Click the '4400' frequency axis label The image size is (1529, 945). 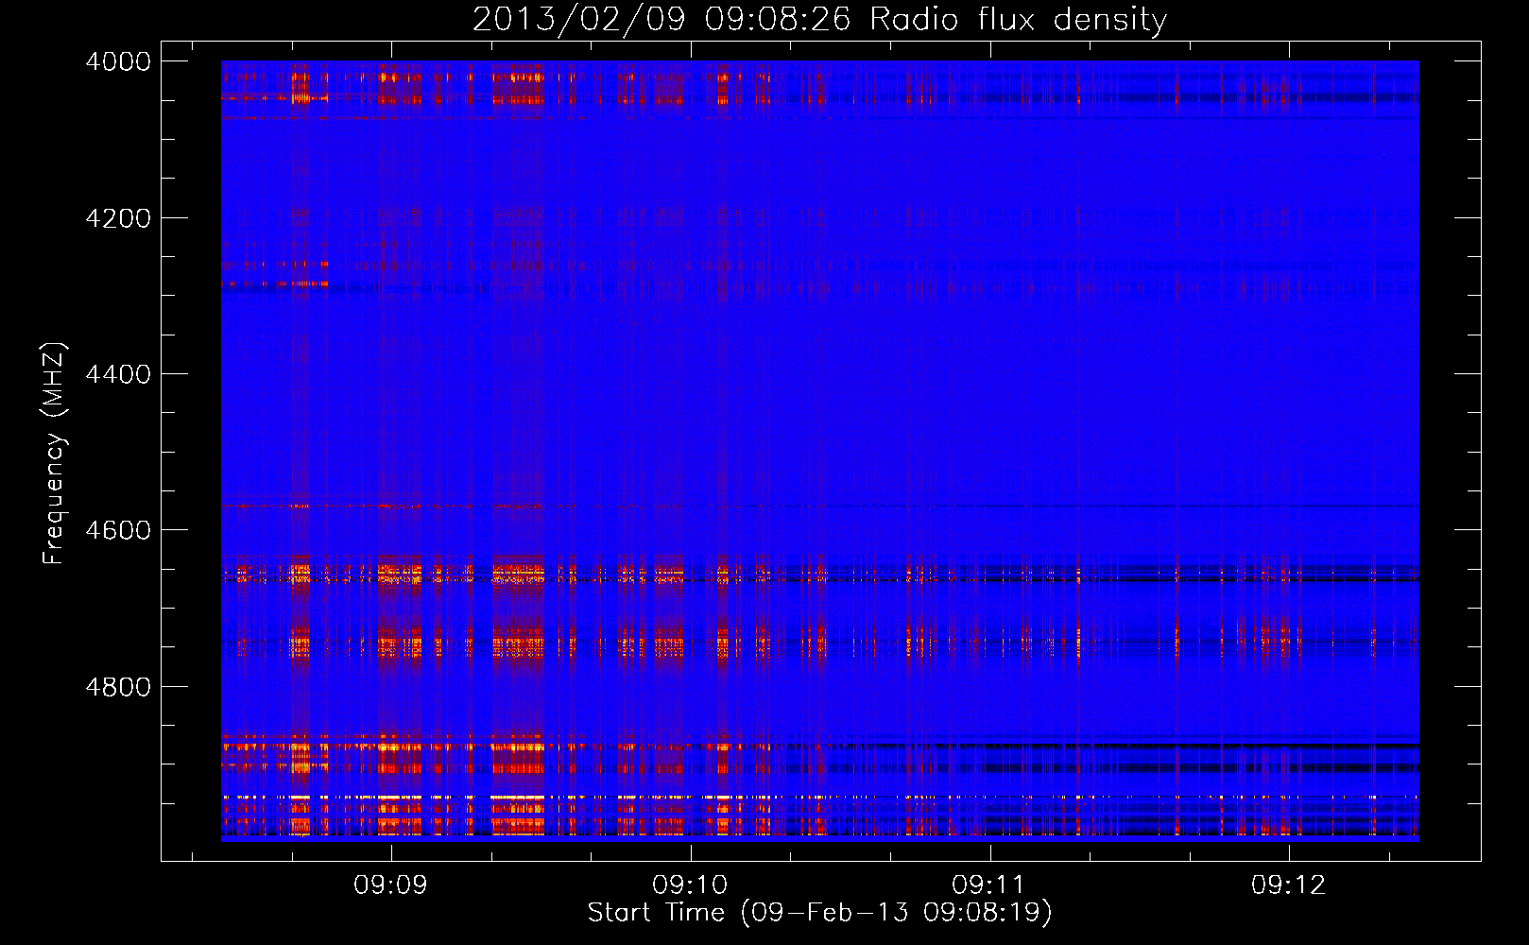pos(118,374)
